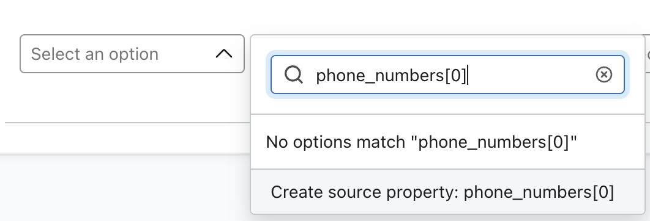This screenshot has width=650, height=221.
Task: Click the "No options match" message
Action: point(421,142)
